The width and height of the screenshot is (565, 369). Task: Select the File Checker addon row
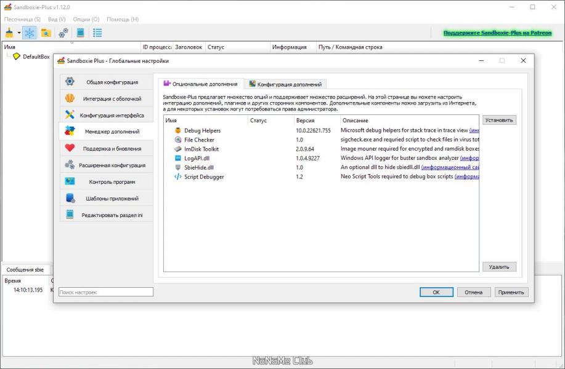click(x=320, y=140)
